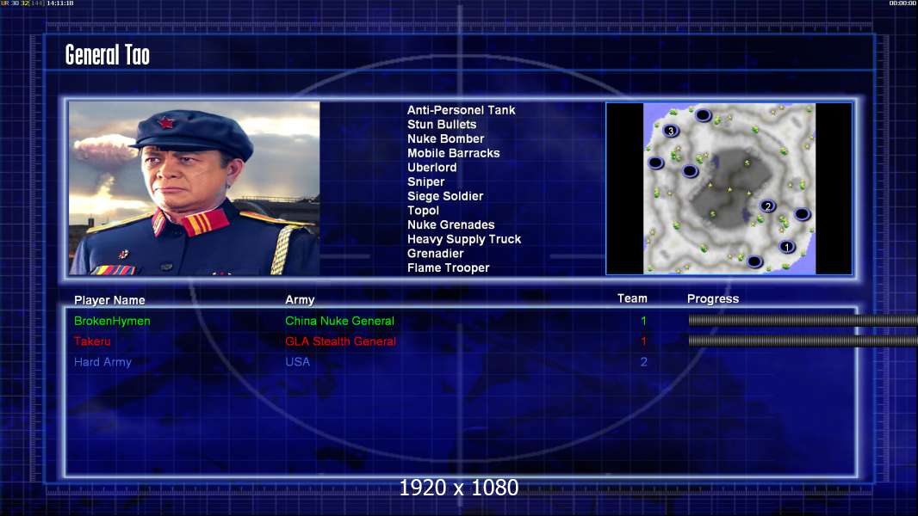Choose Heavy Supply Truck entry
The height and width of the screenshot is (516, 918).
[x=463, y=239]
